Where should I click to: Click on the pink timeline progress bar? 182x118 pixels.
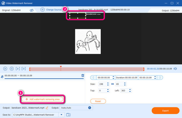click(x=87, y=69)
